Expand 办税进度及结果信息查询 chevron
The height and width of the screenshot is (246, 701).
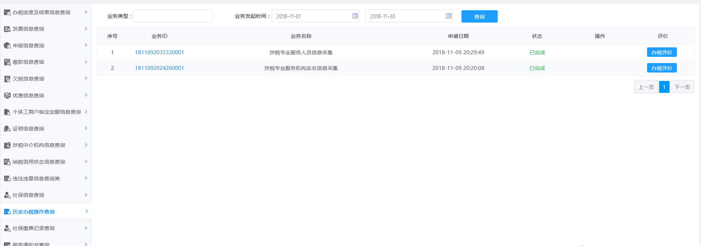(x=86, y=12)
